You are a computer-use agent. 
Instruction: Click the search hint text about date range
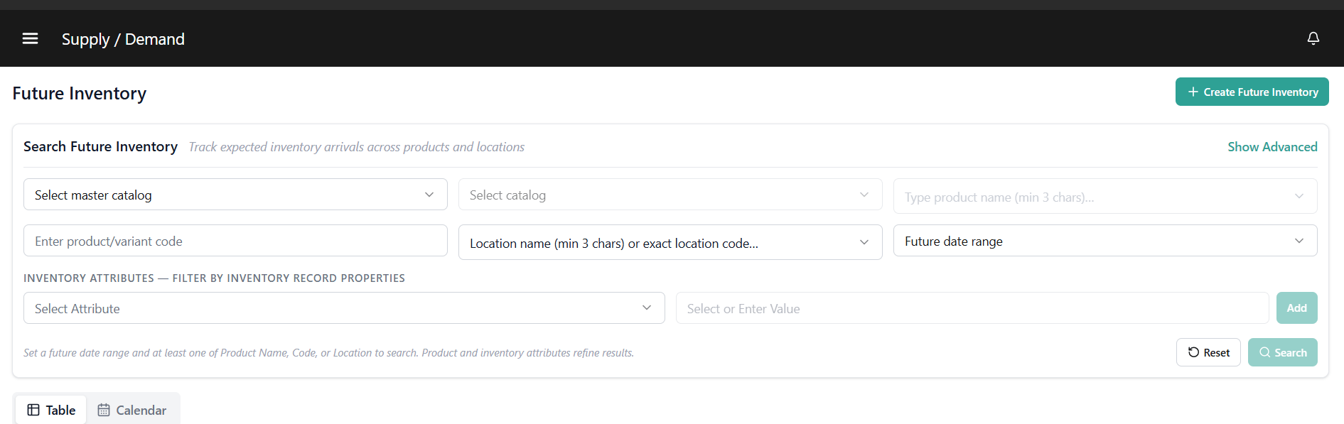(328, 353)
